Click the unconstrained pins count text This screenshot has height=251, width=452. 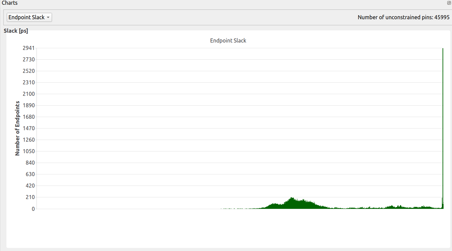(x=403, y=17)
